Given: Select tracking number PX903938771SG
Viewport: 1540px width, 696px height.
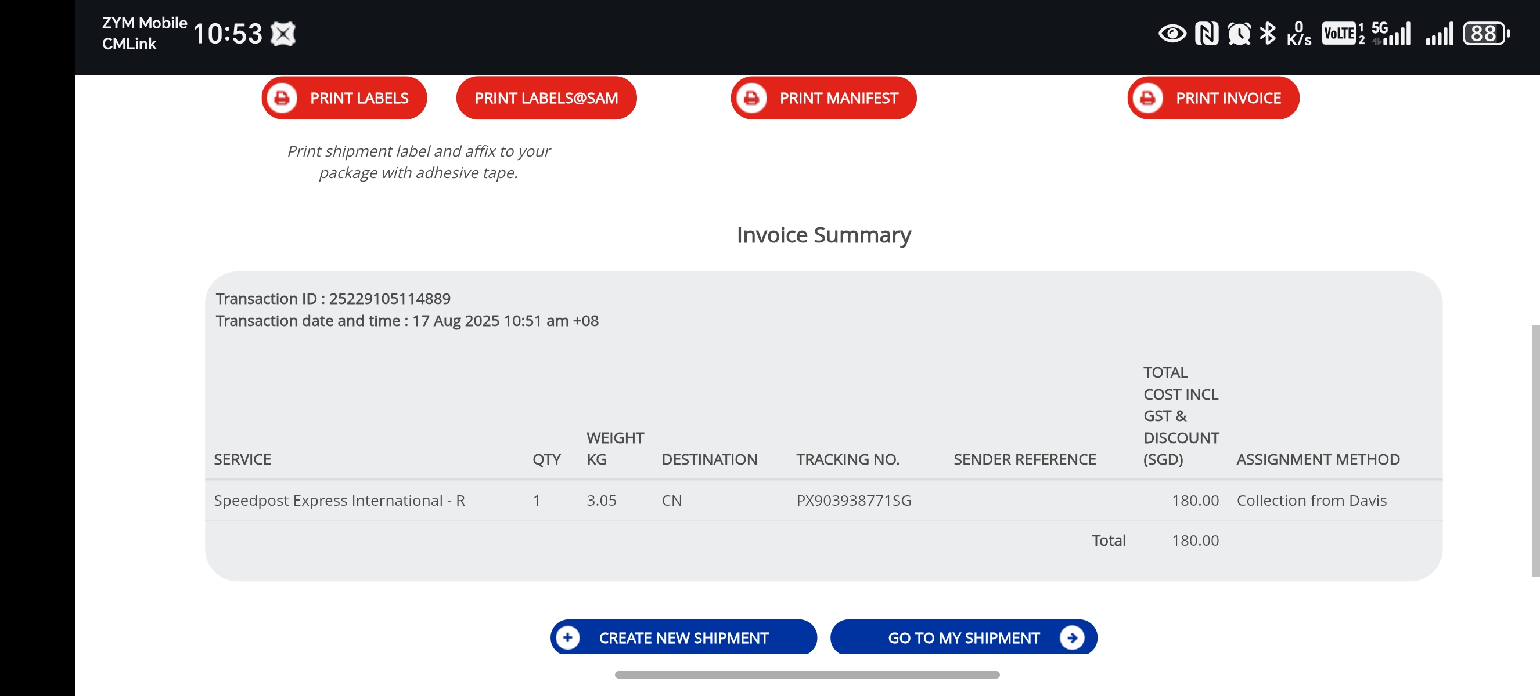Looking at the screenshot, I should click(853, 500).
